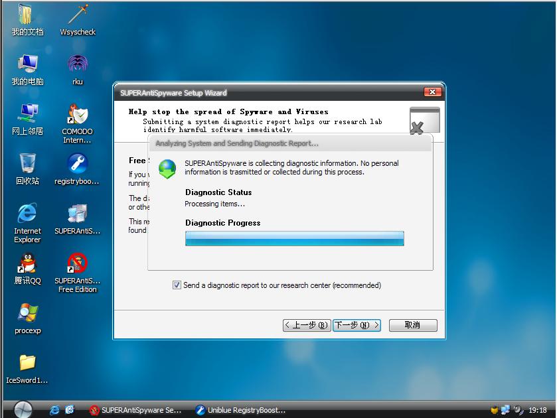Click the network computers tray icon
The image size is (557, 418).
(505, 410)
